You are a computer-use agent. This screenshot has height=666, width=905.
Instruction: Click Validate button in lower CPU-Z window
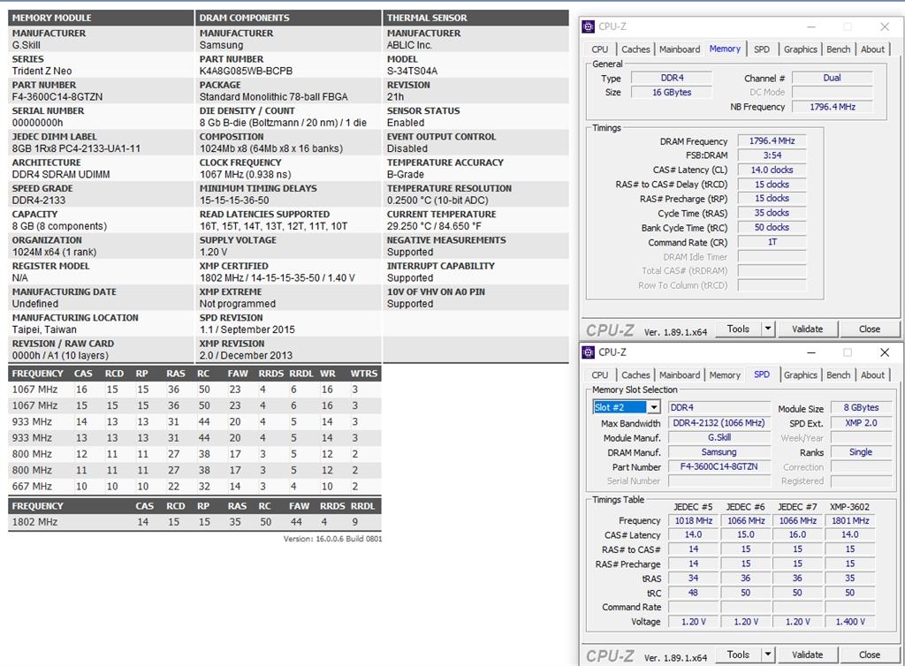807,655
